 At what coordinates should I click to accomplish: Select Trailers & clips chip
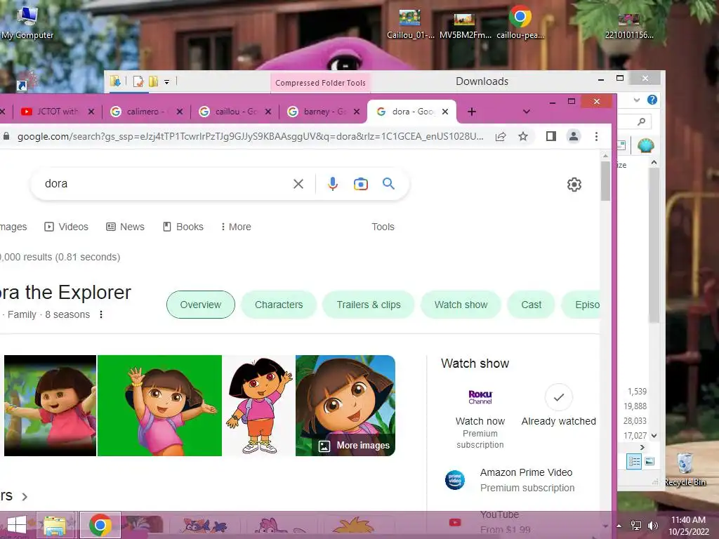369,305
